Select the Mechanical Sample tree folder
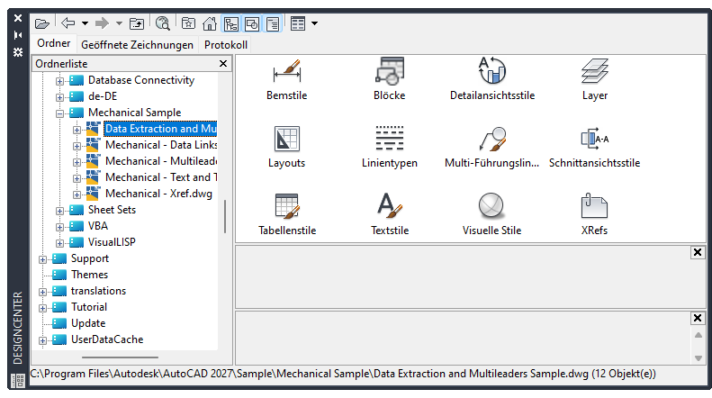Image resolution: width=712 pixels, height=398 pixels. 134,113
